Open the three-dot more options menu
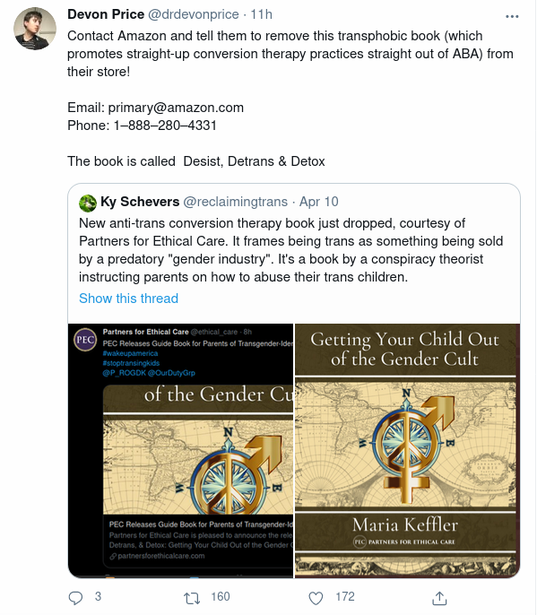Screen dimensions: 537x615 (512, 16)
